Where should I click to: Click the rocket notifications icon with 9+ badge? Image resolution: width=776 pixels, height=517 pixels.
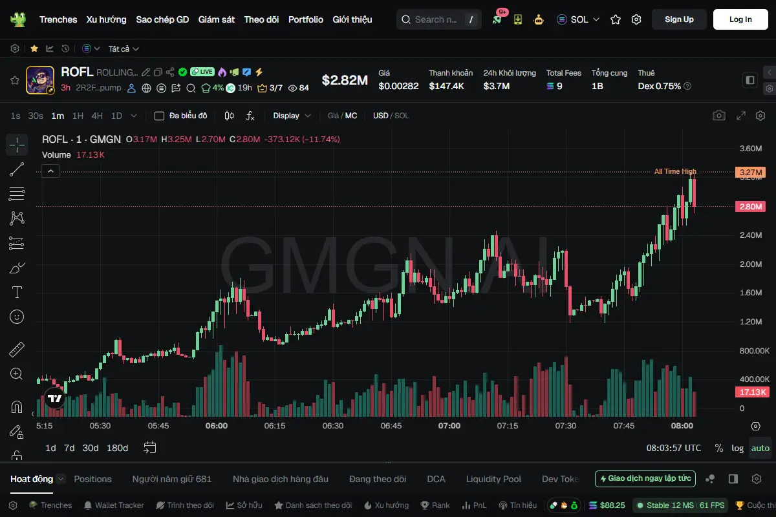click(497, 19)
